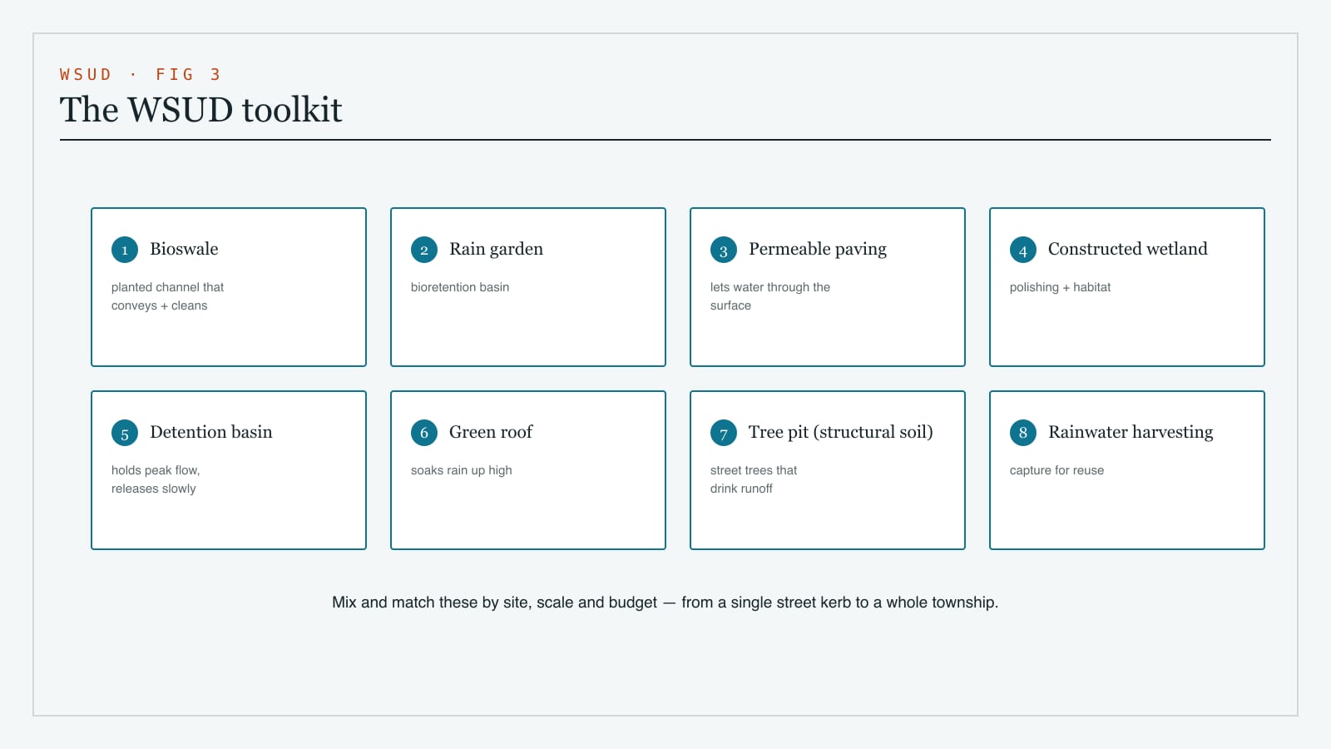
Task: Click the Detention basin title text
Action: 211,432
